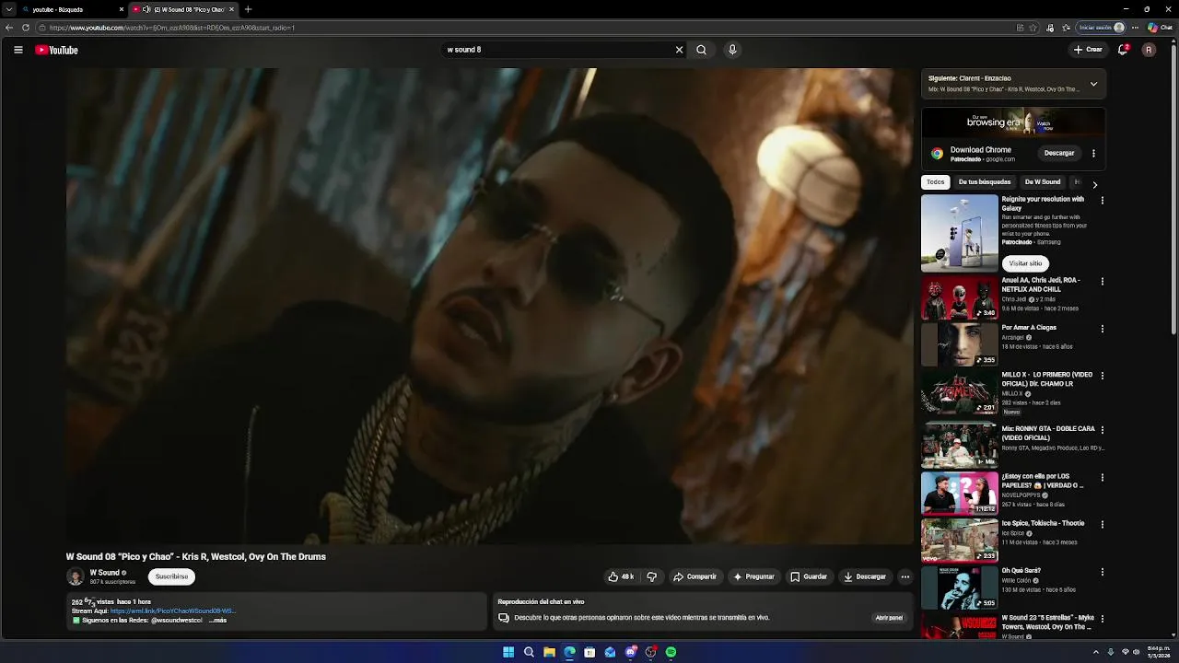Go to the YouTube home logo
The width and height of the screenshot is (1179, 663).
[56, 50]
